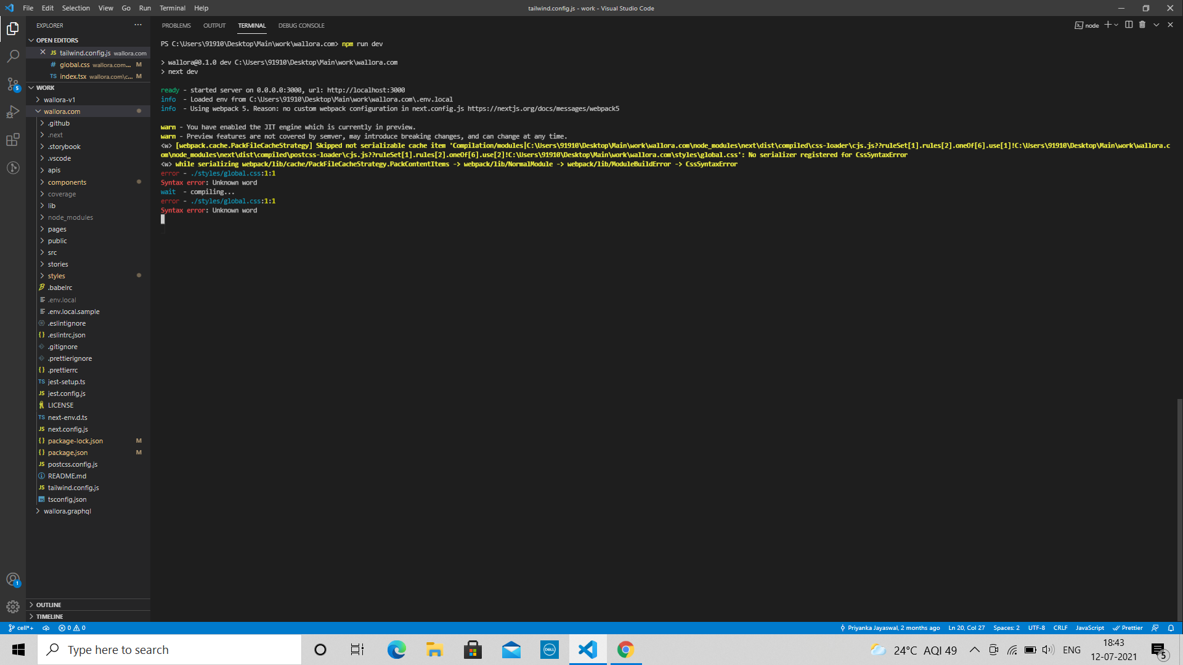Open Source Control view icon

(x=13, y=84)
